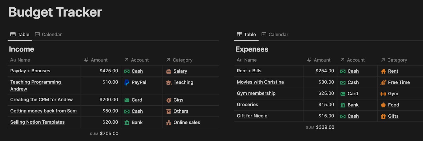The image size is (423, 141).
Task: Click the Online sales icon
Action: tap(169, 123)
